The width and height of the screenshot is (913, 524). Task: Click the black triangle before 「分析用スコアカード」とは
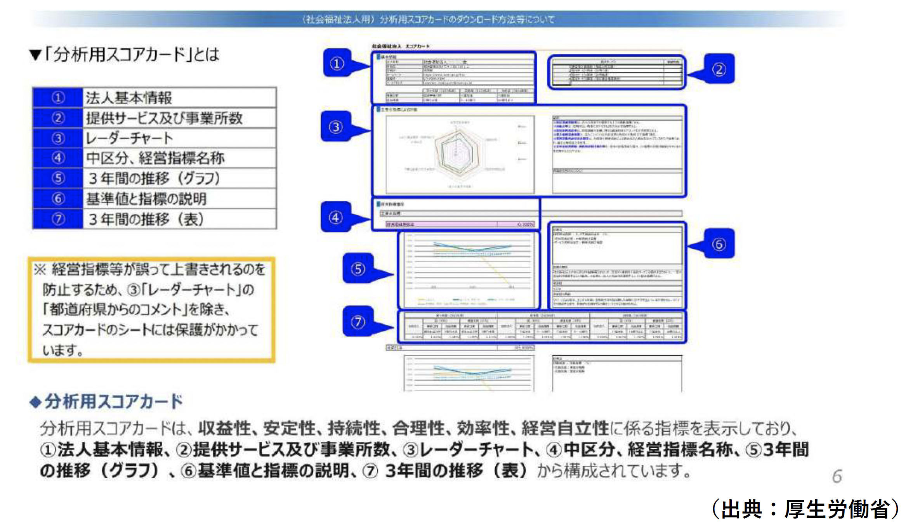(35, 55)
